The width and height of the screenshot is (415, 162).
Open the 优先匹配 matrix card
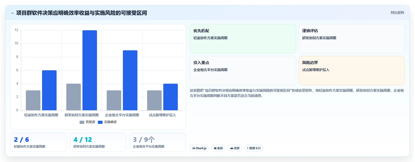[x=243, y=39]
